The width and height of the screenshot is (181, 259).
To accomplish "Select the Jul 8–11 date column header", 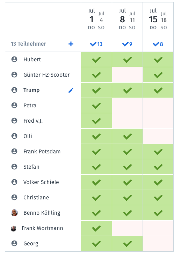I will (x=127, y=19).
